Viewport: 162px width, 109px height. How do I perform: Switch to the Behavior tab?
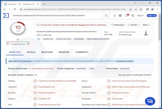tap(64, 52)
